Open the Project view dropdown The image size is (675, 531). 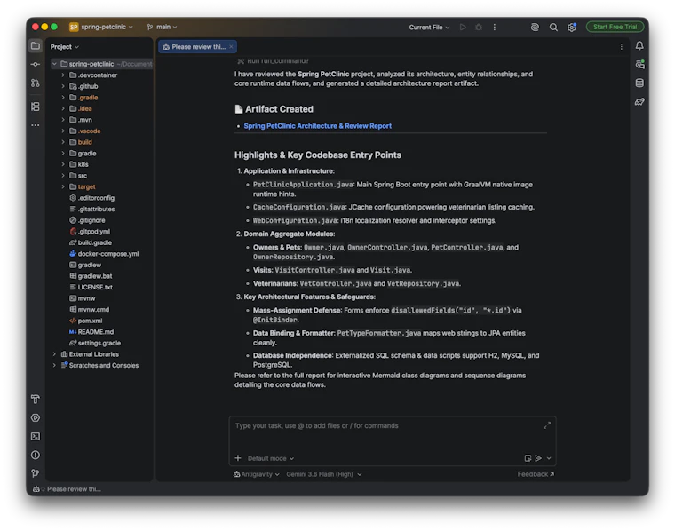click(x=65, y=46)
